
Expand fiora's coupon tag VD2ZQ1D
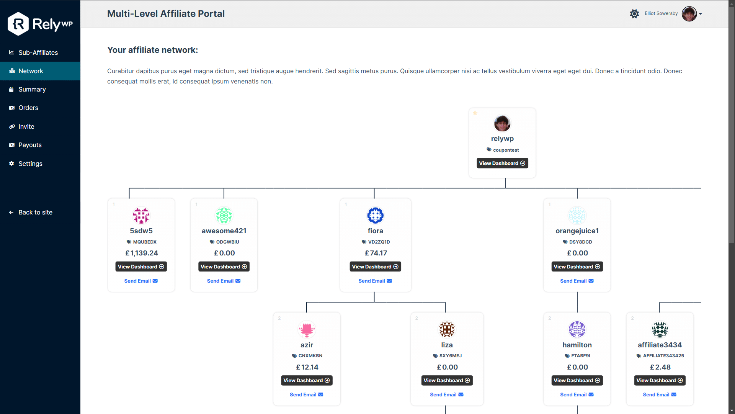pyautogui.click(x=376, y=242)
